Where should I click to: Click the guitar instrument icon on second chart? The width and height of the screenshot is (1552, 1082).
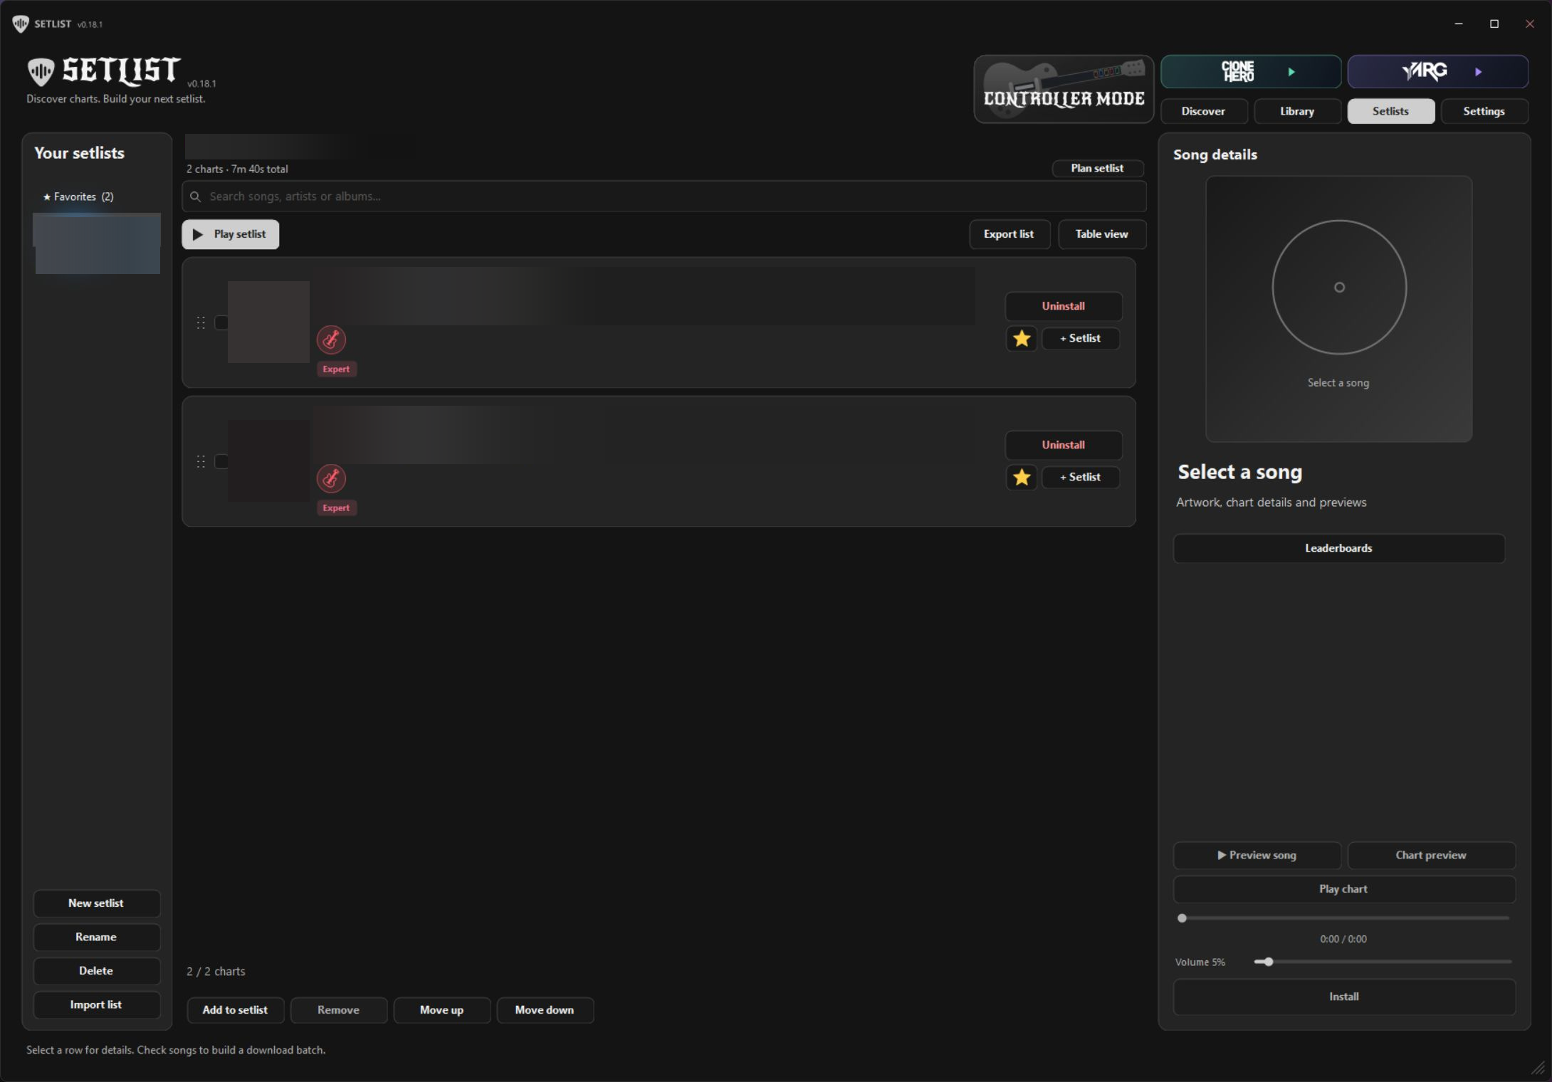[331, 479]
